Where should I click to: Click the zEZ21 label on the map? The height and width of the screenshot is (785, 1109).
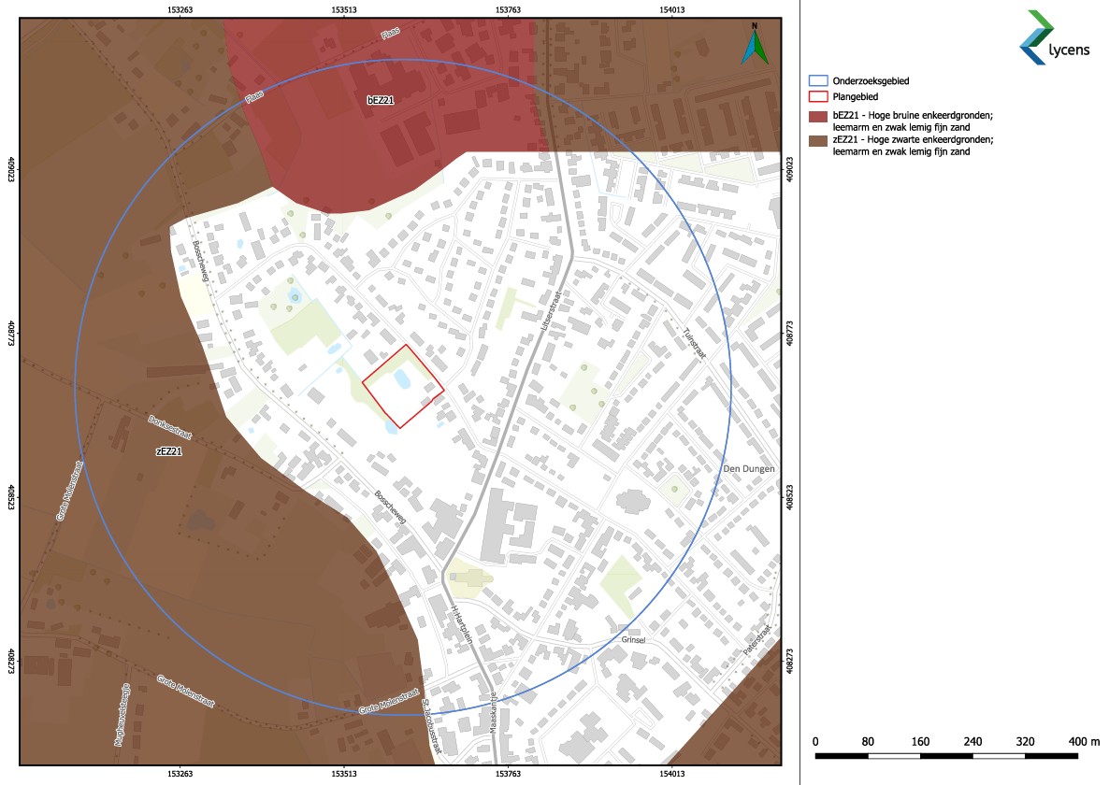[168, 451]
